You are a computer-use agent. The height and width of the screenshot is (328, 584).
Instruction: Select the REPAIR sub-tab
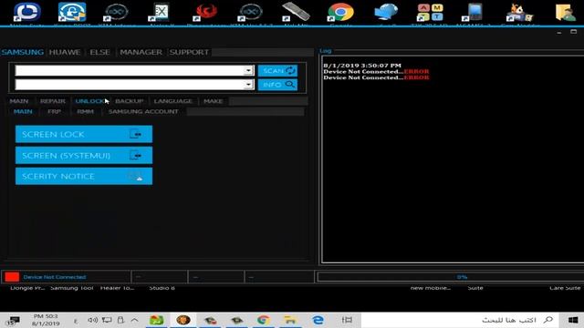(53, 101)
